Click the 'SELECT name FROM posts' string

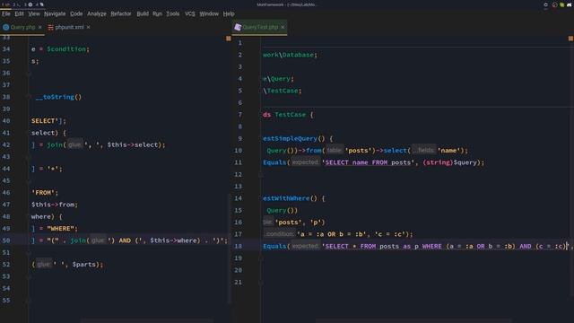[x=368, y=162]
